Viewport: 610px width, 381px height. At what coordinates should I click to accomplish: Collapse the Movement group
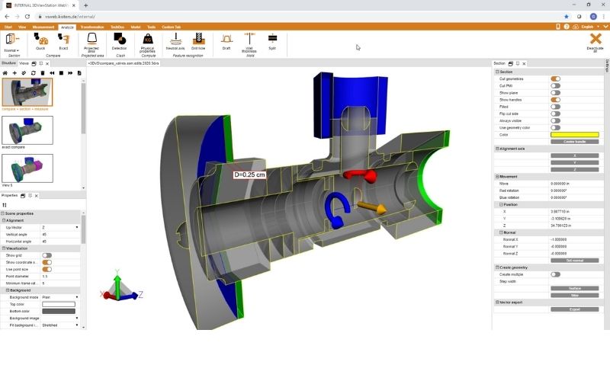[497, 177]
